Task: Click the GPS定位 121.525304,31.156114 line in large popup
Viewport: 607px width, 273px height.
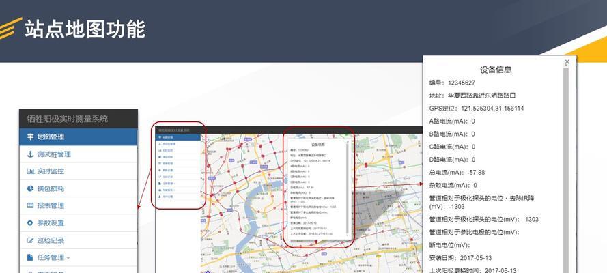Action: pyautogui.click(x=477, y=109)
